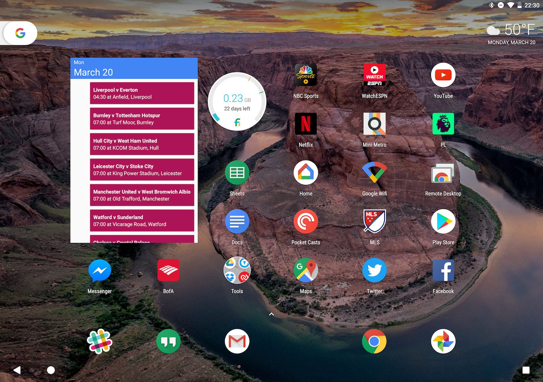Viewport: 543px width, 382px height.
Task: Open the MLS app
Action: pyautogui.click(x=374, y=221)
